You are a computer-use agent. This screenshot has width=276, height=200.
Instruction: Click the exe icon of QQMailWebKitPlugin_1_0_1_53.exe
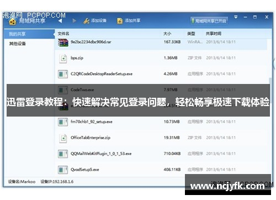coord(63,154)
